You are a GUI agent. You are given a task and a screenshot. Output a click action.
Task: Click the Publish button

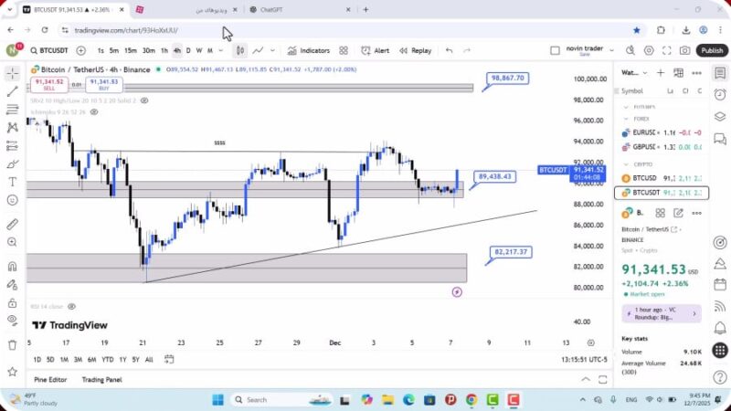pyautogui.click(x=712, y=51)
